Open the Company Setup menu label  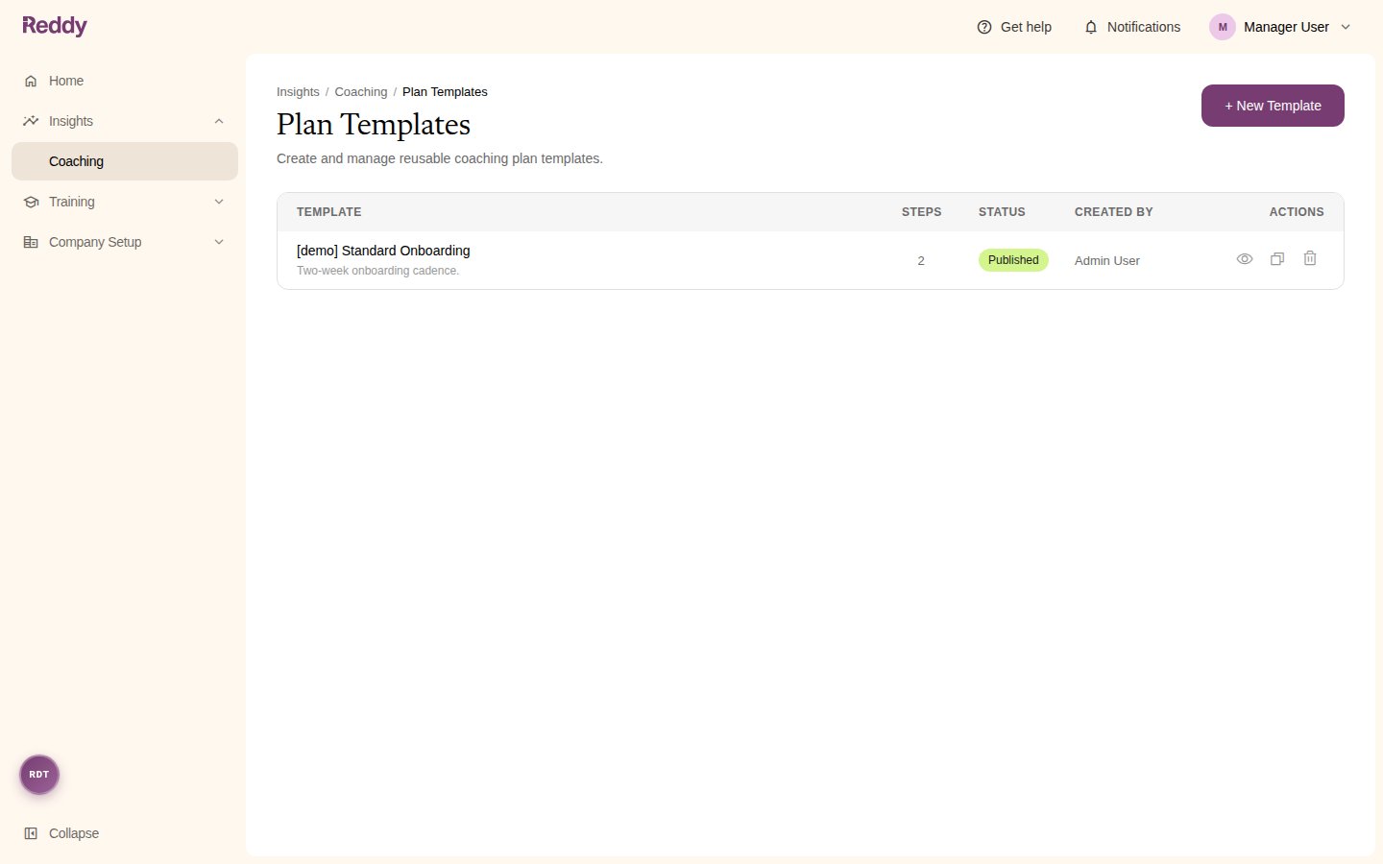95,242
